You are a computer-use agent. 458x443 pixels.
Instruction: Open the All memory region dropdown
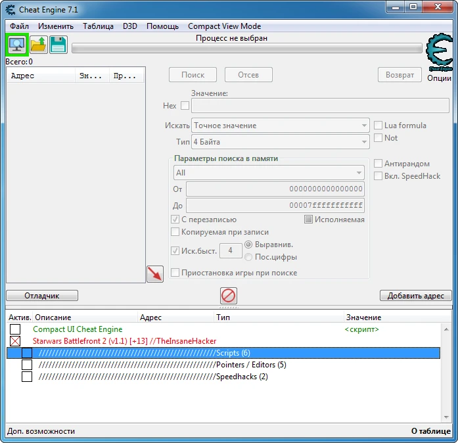click(x=269, y=173)
